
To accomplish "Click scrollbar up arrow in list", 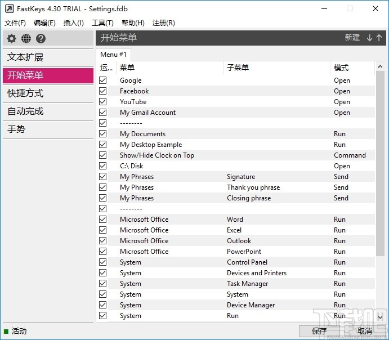I will (380, 66).
